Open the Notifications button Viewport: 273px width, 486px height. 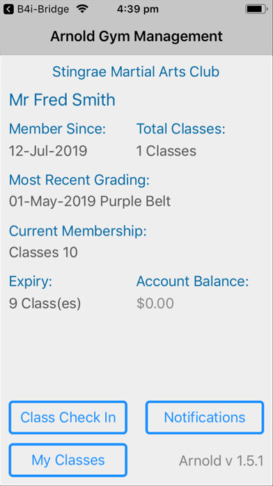tap(205, 417)
